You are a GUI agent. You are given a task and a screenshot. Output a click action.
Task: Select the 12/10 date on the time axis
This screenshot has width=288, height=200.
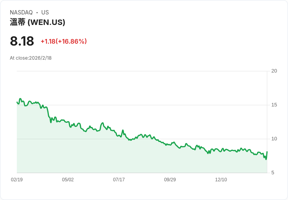tap(221, 180)
